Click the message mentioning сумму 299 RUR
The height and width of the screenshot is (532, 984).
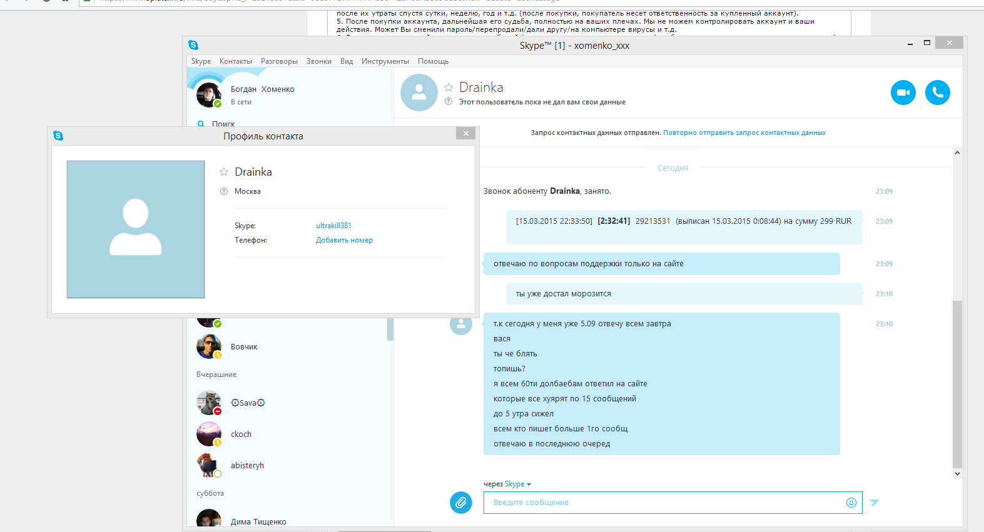[684, 228]
